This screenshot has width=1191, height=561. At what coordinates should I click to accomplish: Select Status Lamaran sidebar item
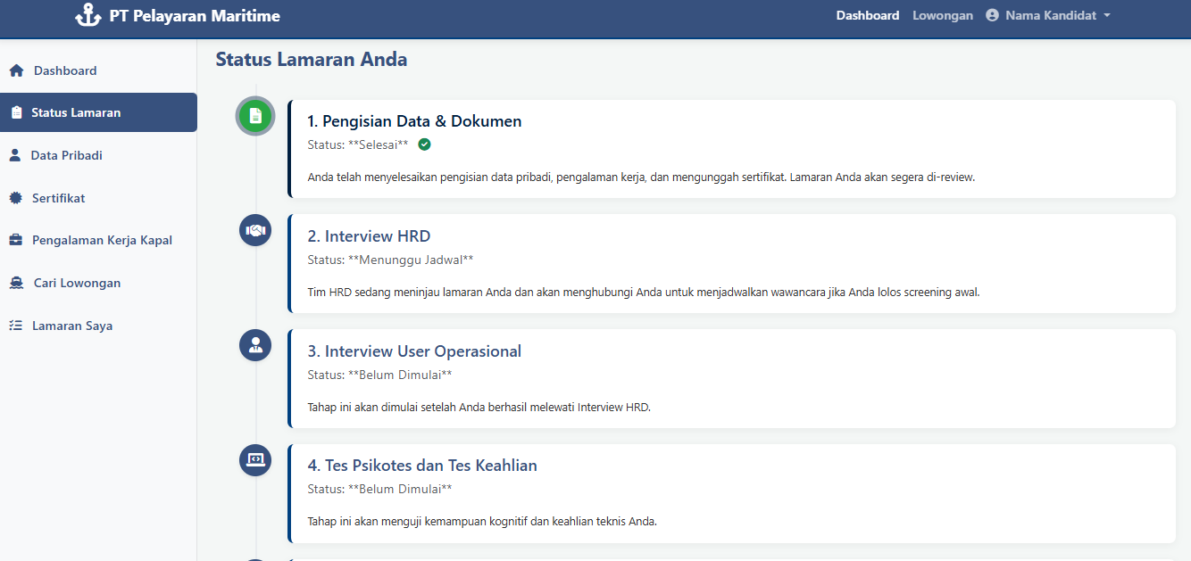tap(76, 112)
